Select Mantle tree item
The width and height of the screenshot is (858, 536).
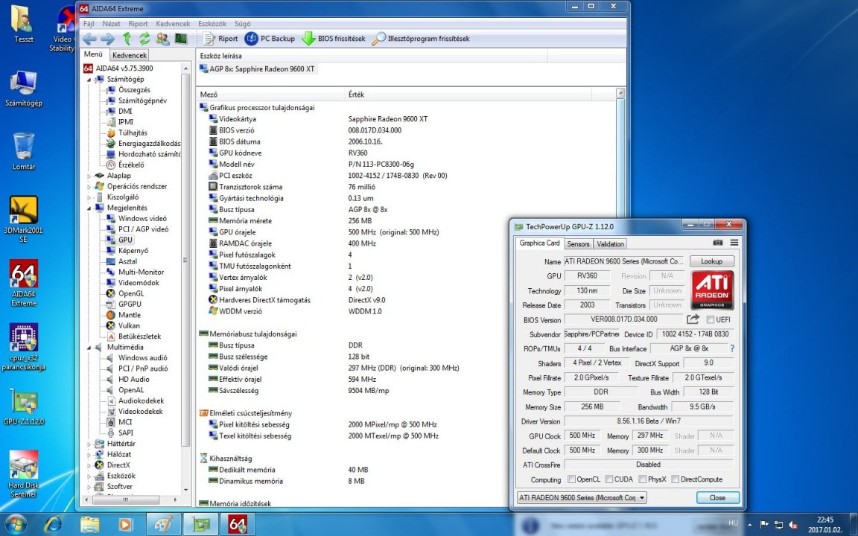pyautogui.click(x=129, y=315)
